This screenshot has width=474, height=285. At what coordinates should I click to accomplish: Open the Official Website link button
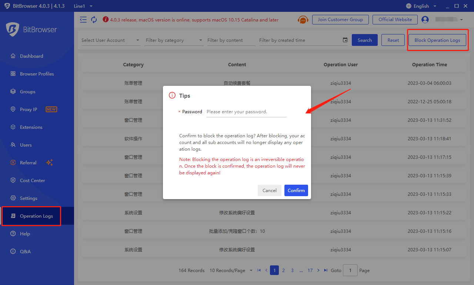(395, 20)
